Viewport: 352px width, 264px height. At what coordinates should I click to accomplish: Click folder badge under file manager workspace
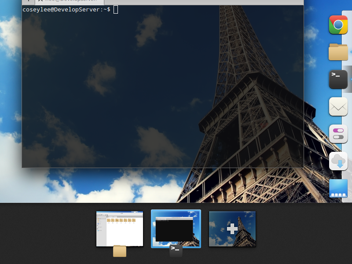click(120, 251)
